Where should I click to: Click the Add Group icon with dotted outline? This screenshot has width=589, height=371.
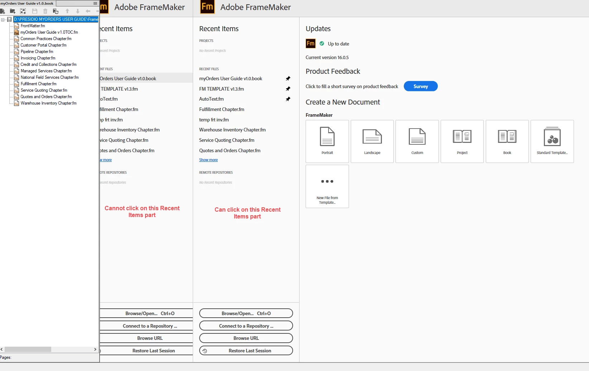pos(23,11)
